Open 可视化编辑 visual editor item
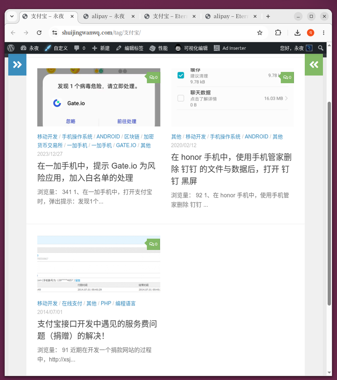 click(x=191, y=48)
